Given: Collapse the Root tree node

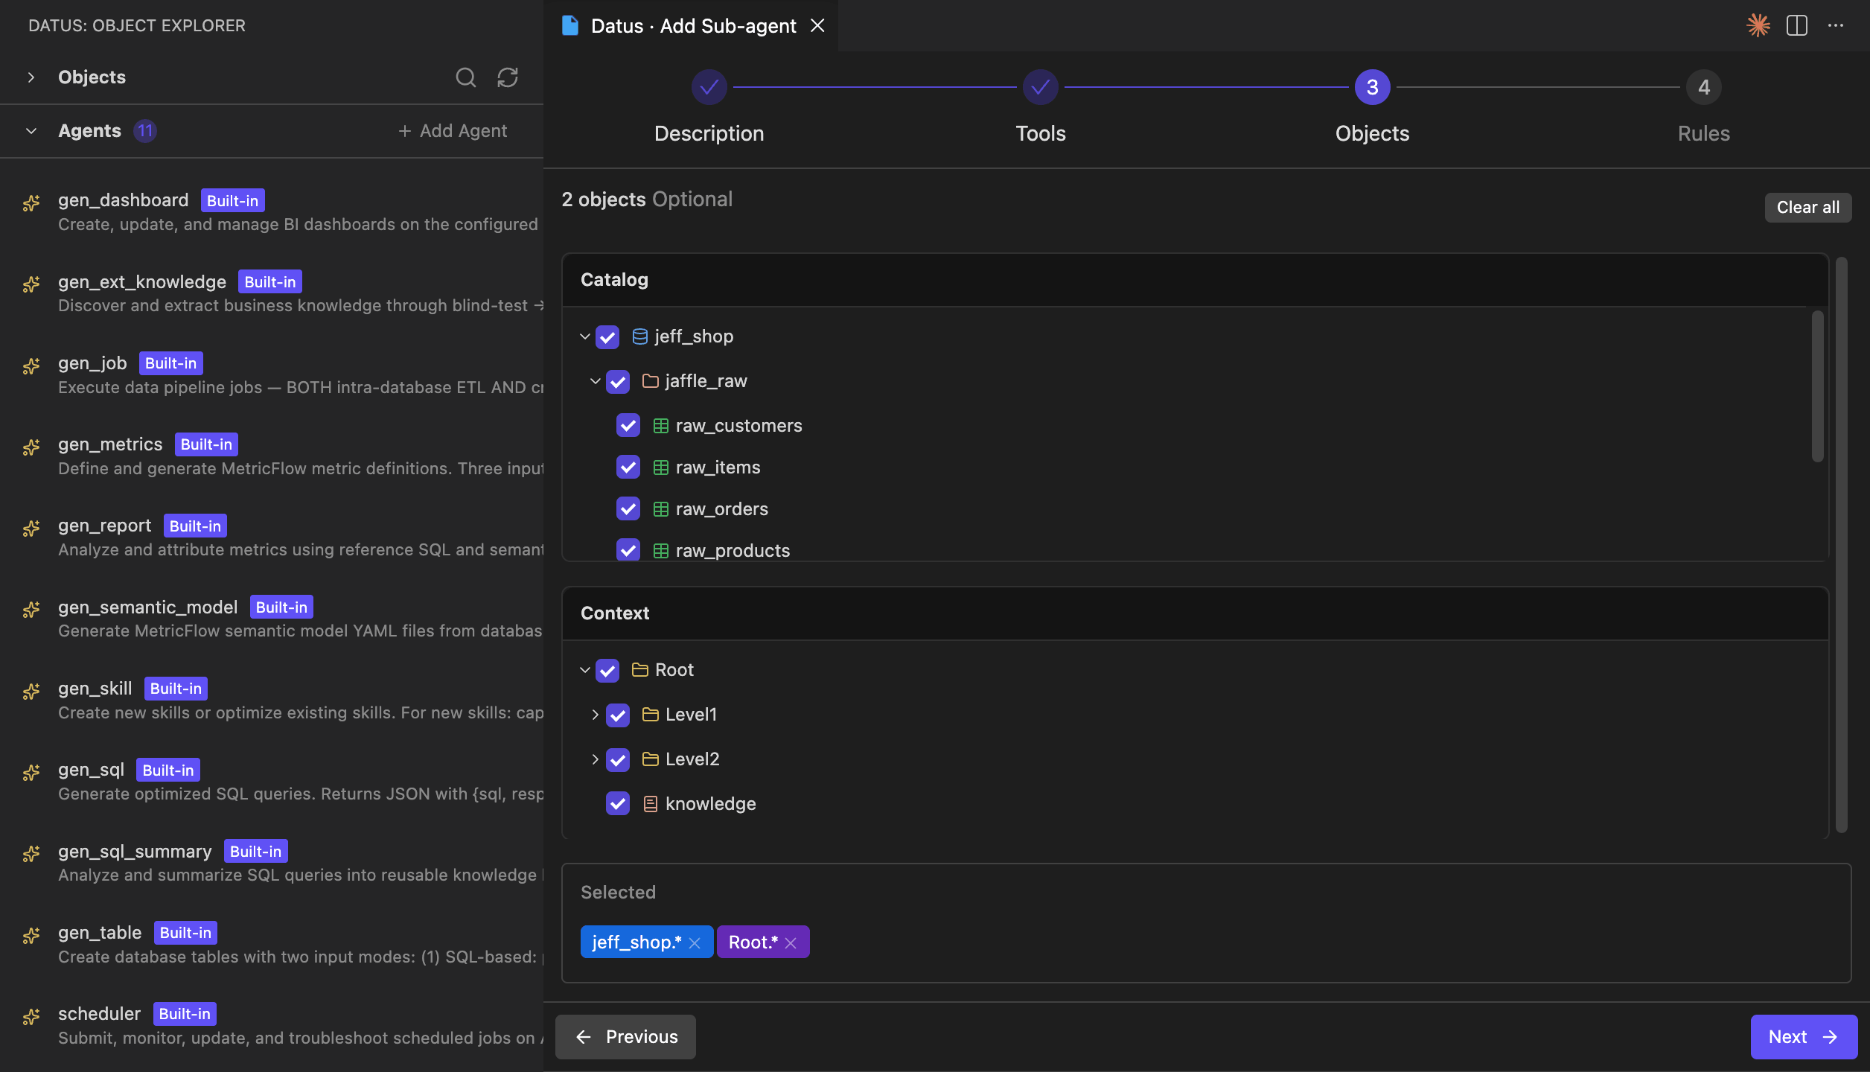Looking at the screenshot, I should point(585,670).
